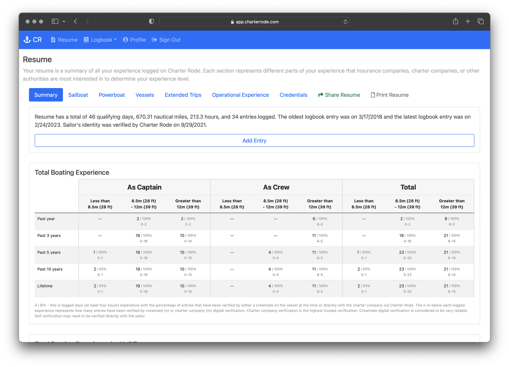This screenshot has width=509, height=367.
Task: Click the Past 5 years row label
Action: pyautogui.click(x=49, y=252)
